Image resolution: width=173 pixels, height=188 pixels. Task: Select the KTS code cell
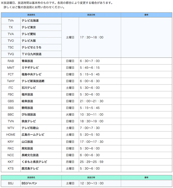[11, 169]
